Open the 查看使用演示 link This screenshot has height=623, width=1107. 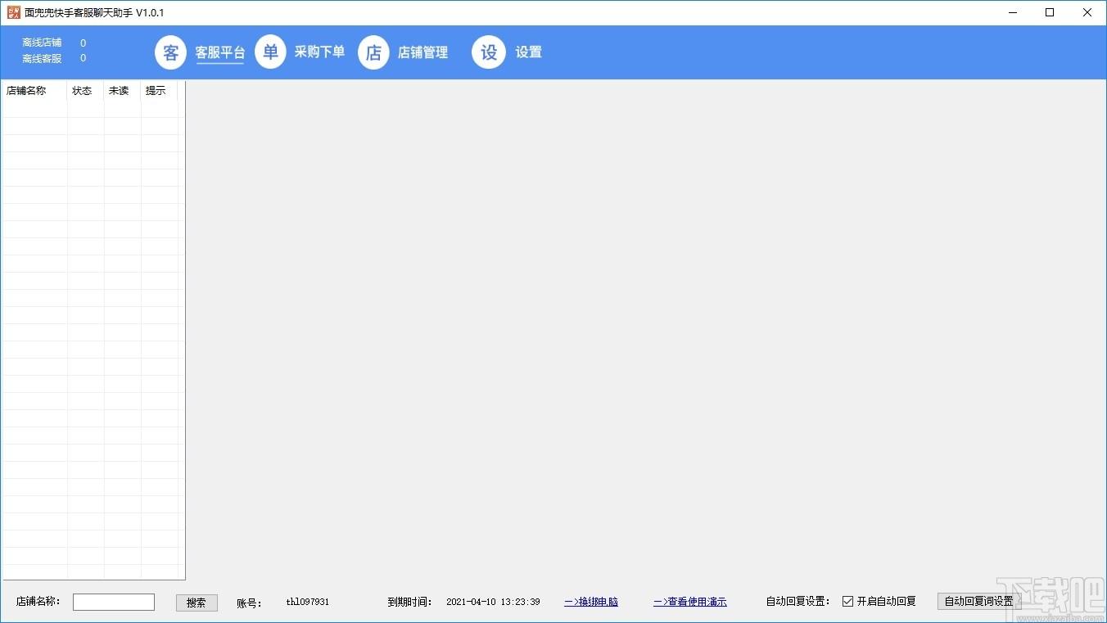pos(689,602)
